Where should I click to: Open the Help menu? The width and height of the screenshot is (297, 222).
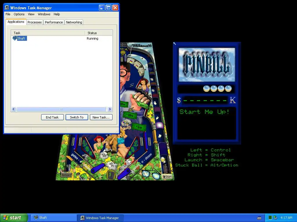point(57,14)
